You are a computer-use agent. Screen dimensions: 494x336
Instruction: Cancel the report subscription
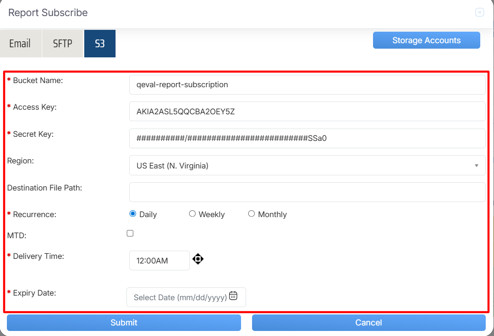(368, 322)
